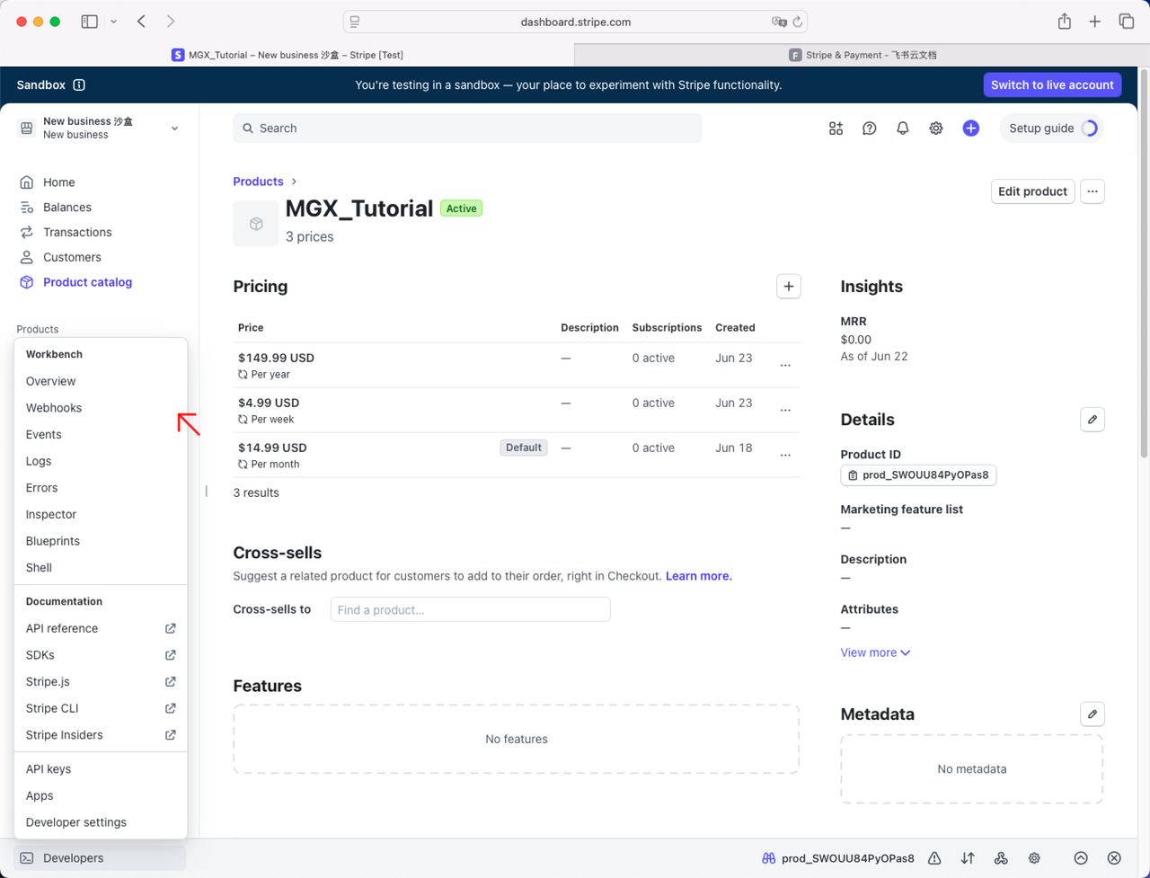
Task: Open options for $14.99 USD price row
Action: coord(785,456)
